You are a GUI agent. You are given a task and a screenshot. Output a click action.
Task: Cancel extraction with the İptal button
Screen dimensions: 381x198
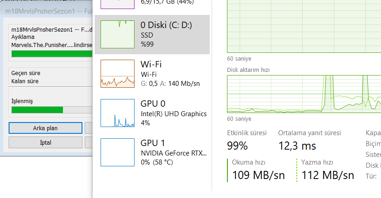click(45, 142)
